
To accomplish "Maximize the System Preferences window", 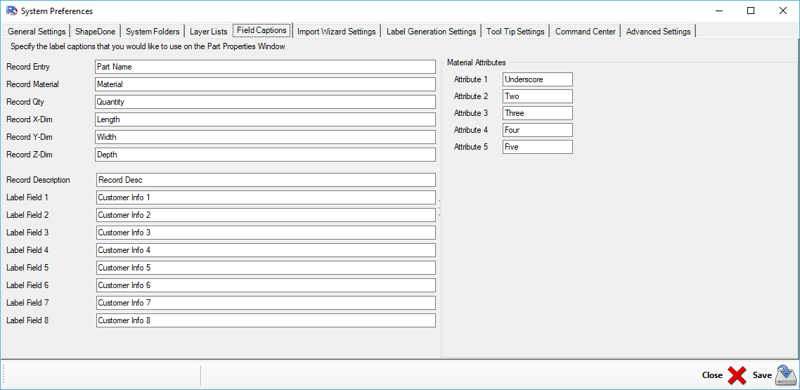I will point(751,11).
